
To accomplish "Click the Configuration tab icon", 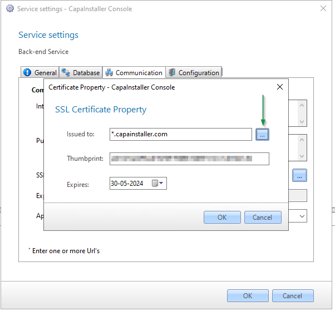I will click(172, 72).
